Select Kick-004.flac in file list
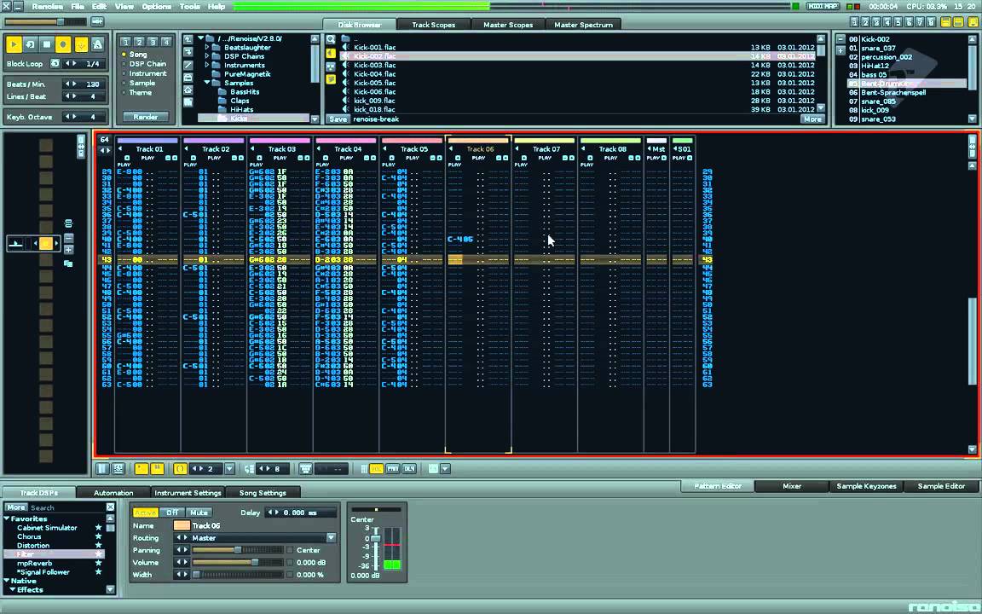 374,74
